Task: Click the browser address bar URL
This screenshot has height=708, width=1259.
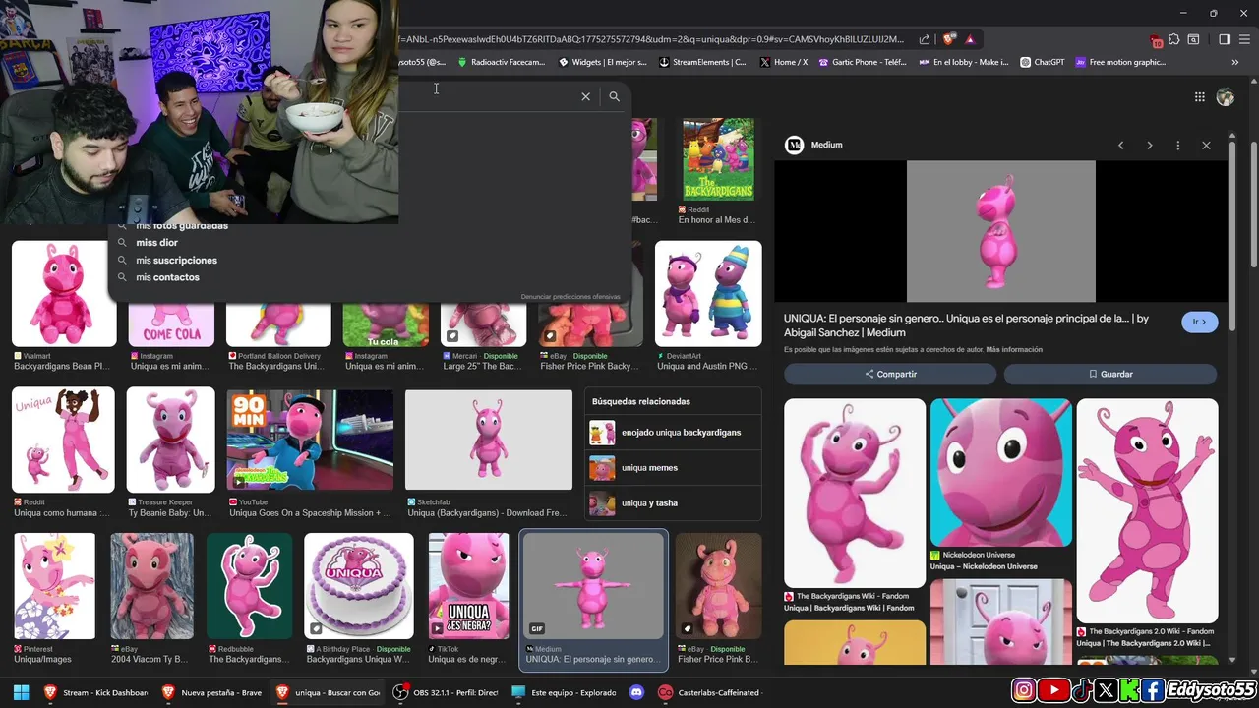Action: 651,39
